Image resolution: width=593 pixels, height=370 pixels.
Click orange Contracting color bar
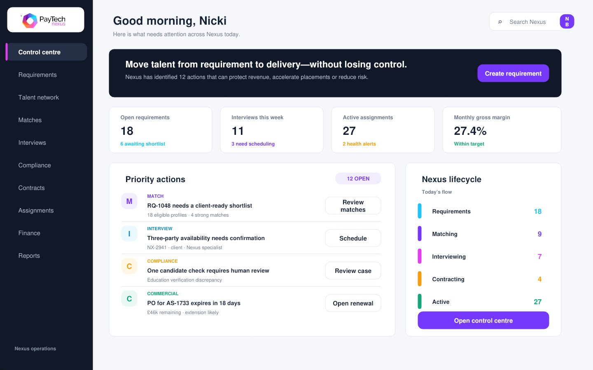[x=420, y=279]
